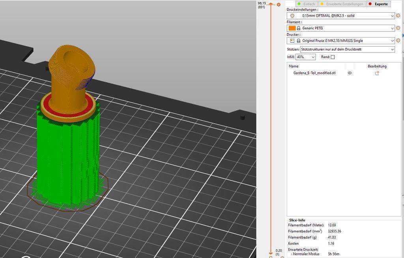Open print settings via gear beside Druckeinstellungen
This screenshot has width=404, height=258.
[x=398, y=15]
